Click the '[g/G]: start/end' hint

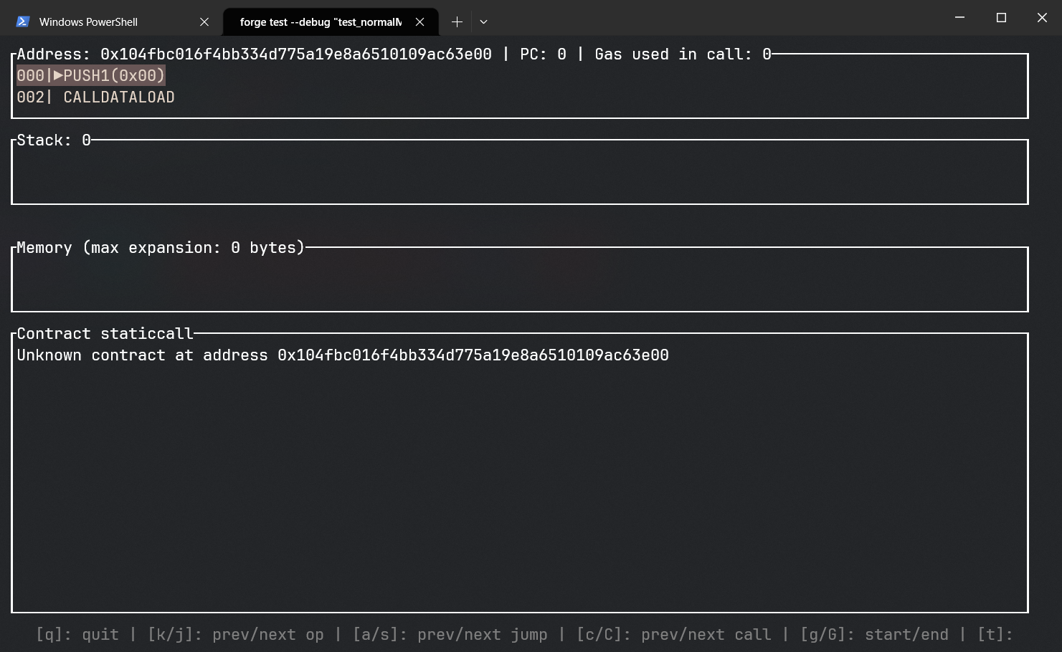(874, 635)
